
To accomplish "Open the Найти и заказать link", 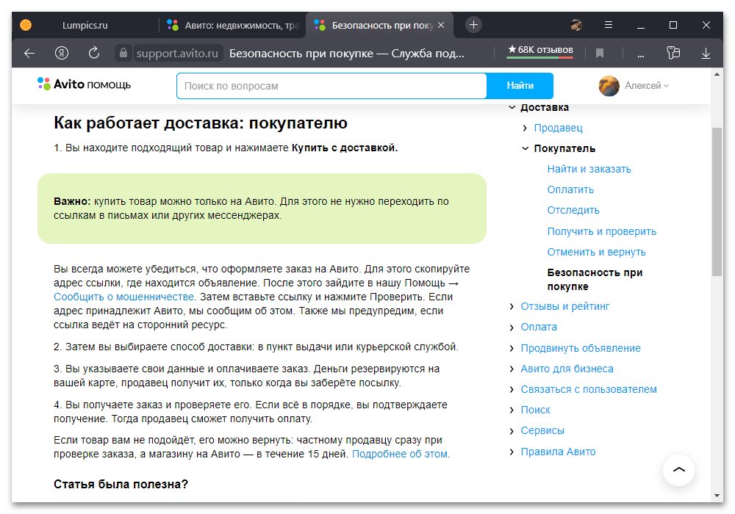I will (x=589, y=169).
